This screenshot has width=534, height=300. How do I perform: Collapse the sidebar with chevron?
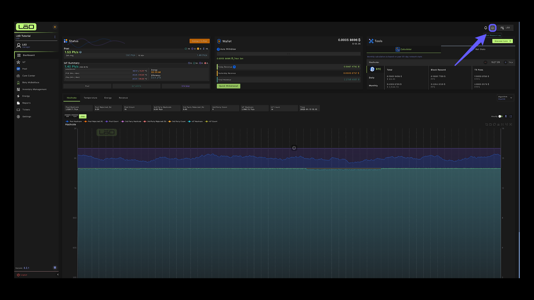click(58, 275)
